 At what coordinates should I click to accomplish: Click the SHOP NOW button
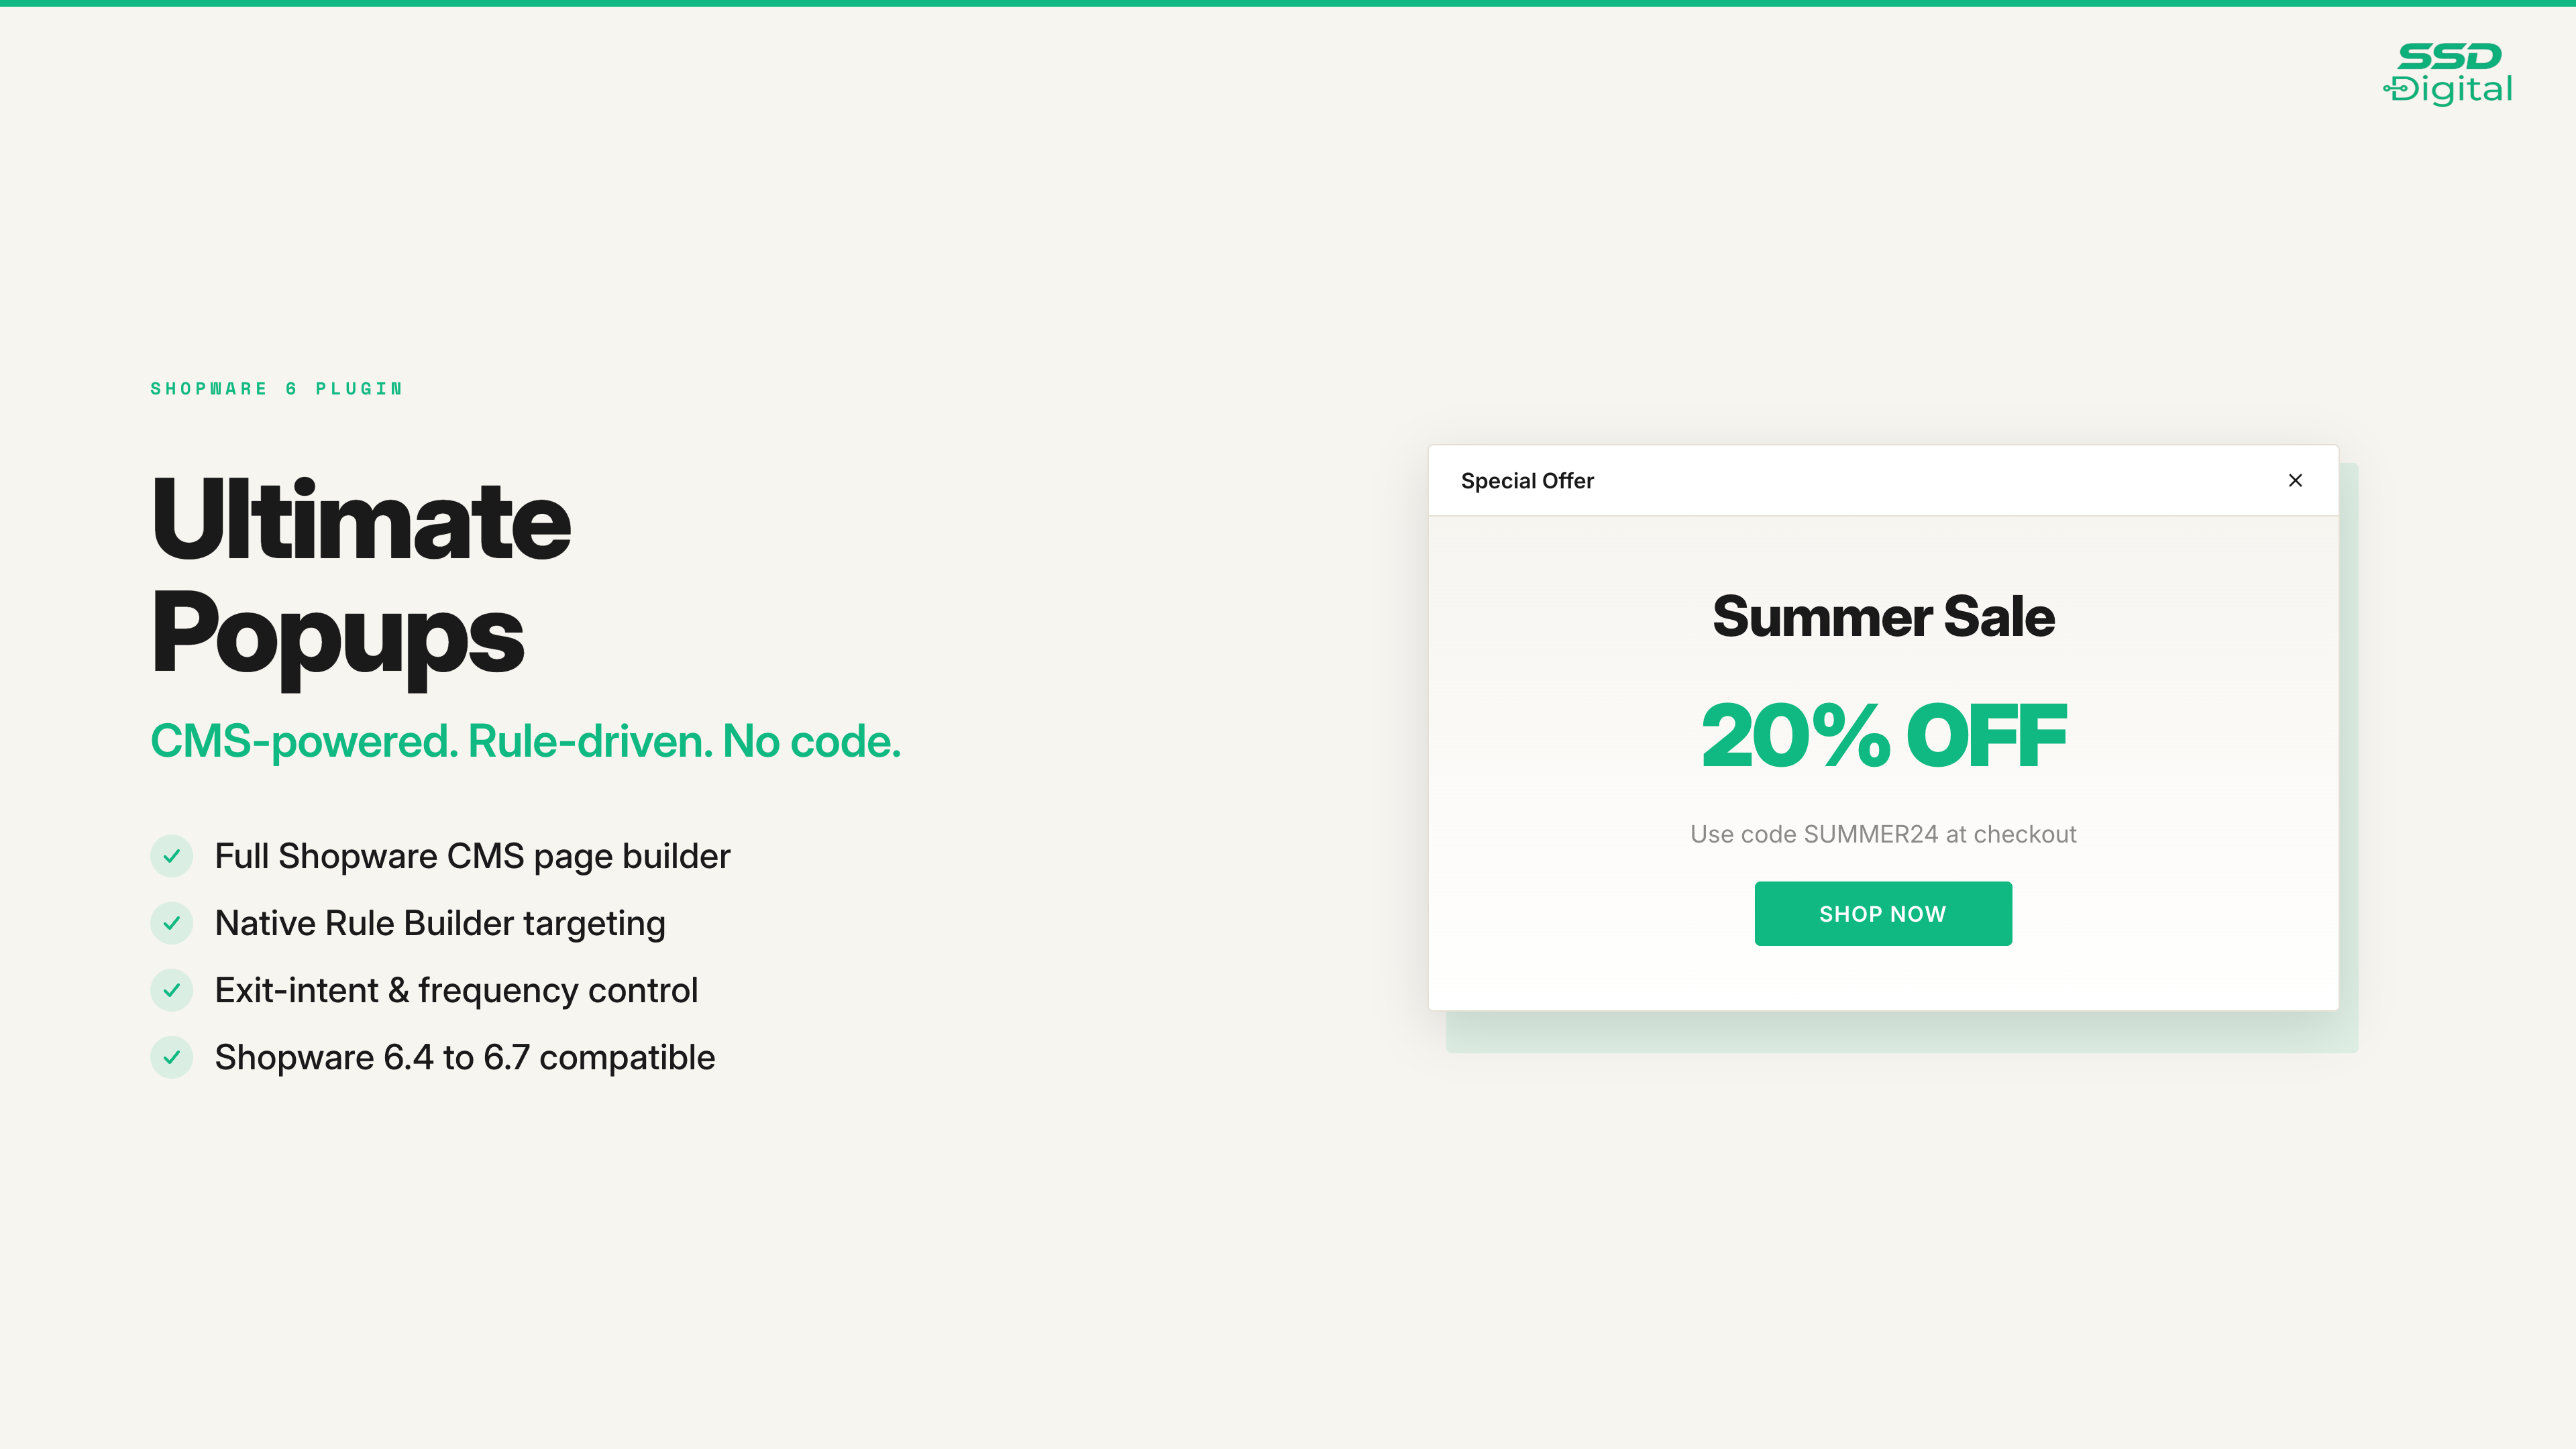tap(1882, 913)
